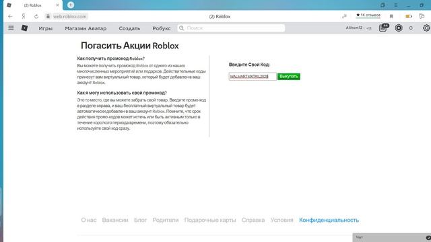Select the '(2) Roblox' browser tab
431x242 pixels.
coord(33,5)
